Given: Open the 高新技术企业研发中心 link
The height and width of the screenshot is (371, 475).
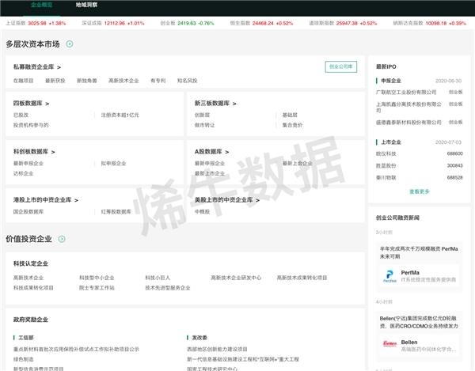Looking at the screenshot, I should (236, 278).
